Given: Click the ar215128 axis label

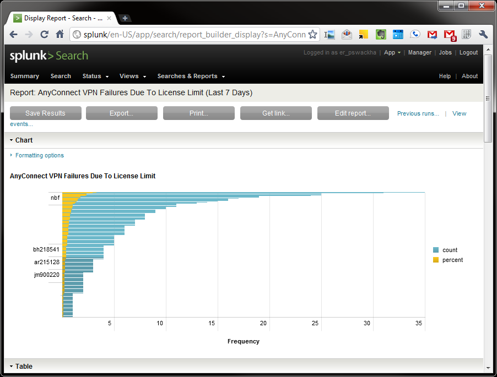Looking at the screenshot, I should (47, 262).
